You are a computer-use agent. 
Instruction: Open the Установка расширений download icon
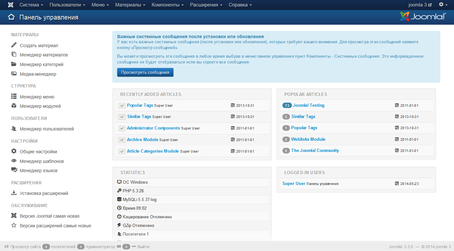pos(13,193)
